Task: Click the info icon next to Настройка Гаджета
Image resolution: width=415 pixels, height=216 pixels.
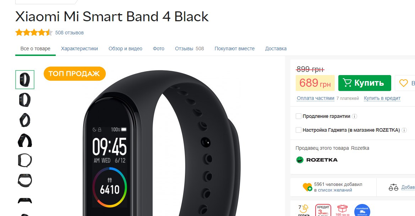Action: (x=404, y=130)
